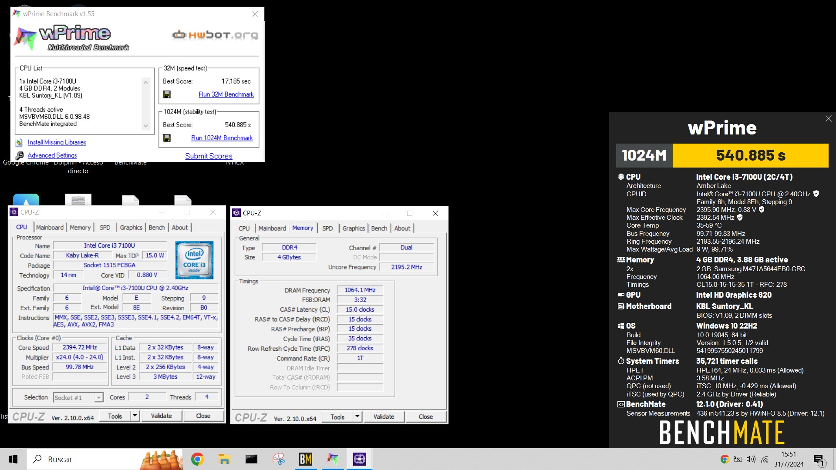Open Google Chrome from the taskbar

(197, 459)
